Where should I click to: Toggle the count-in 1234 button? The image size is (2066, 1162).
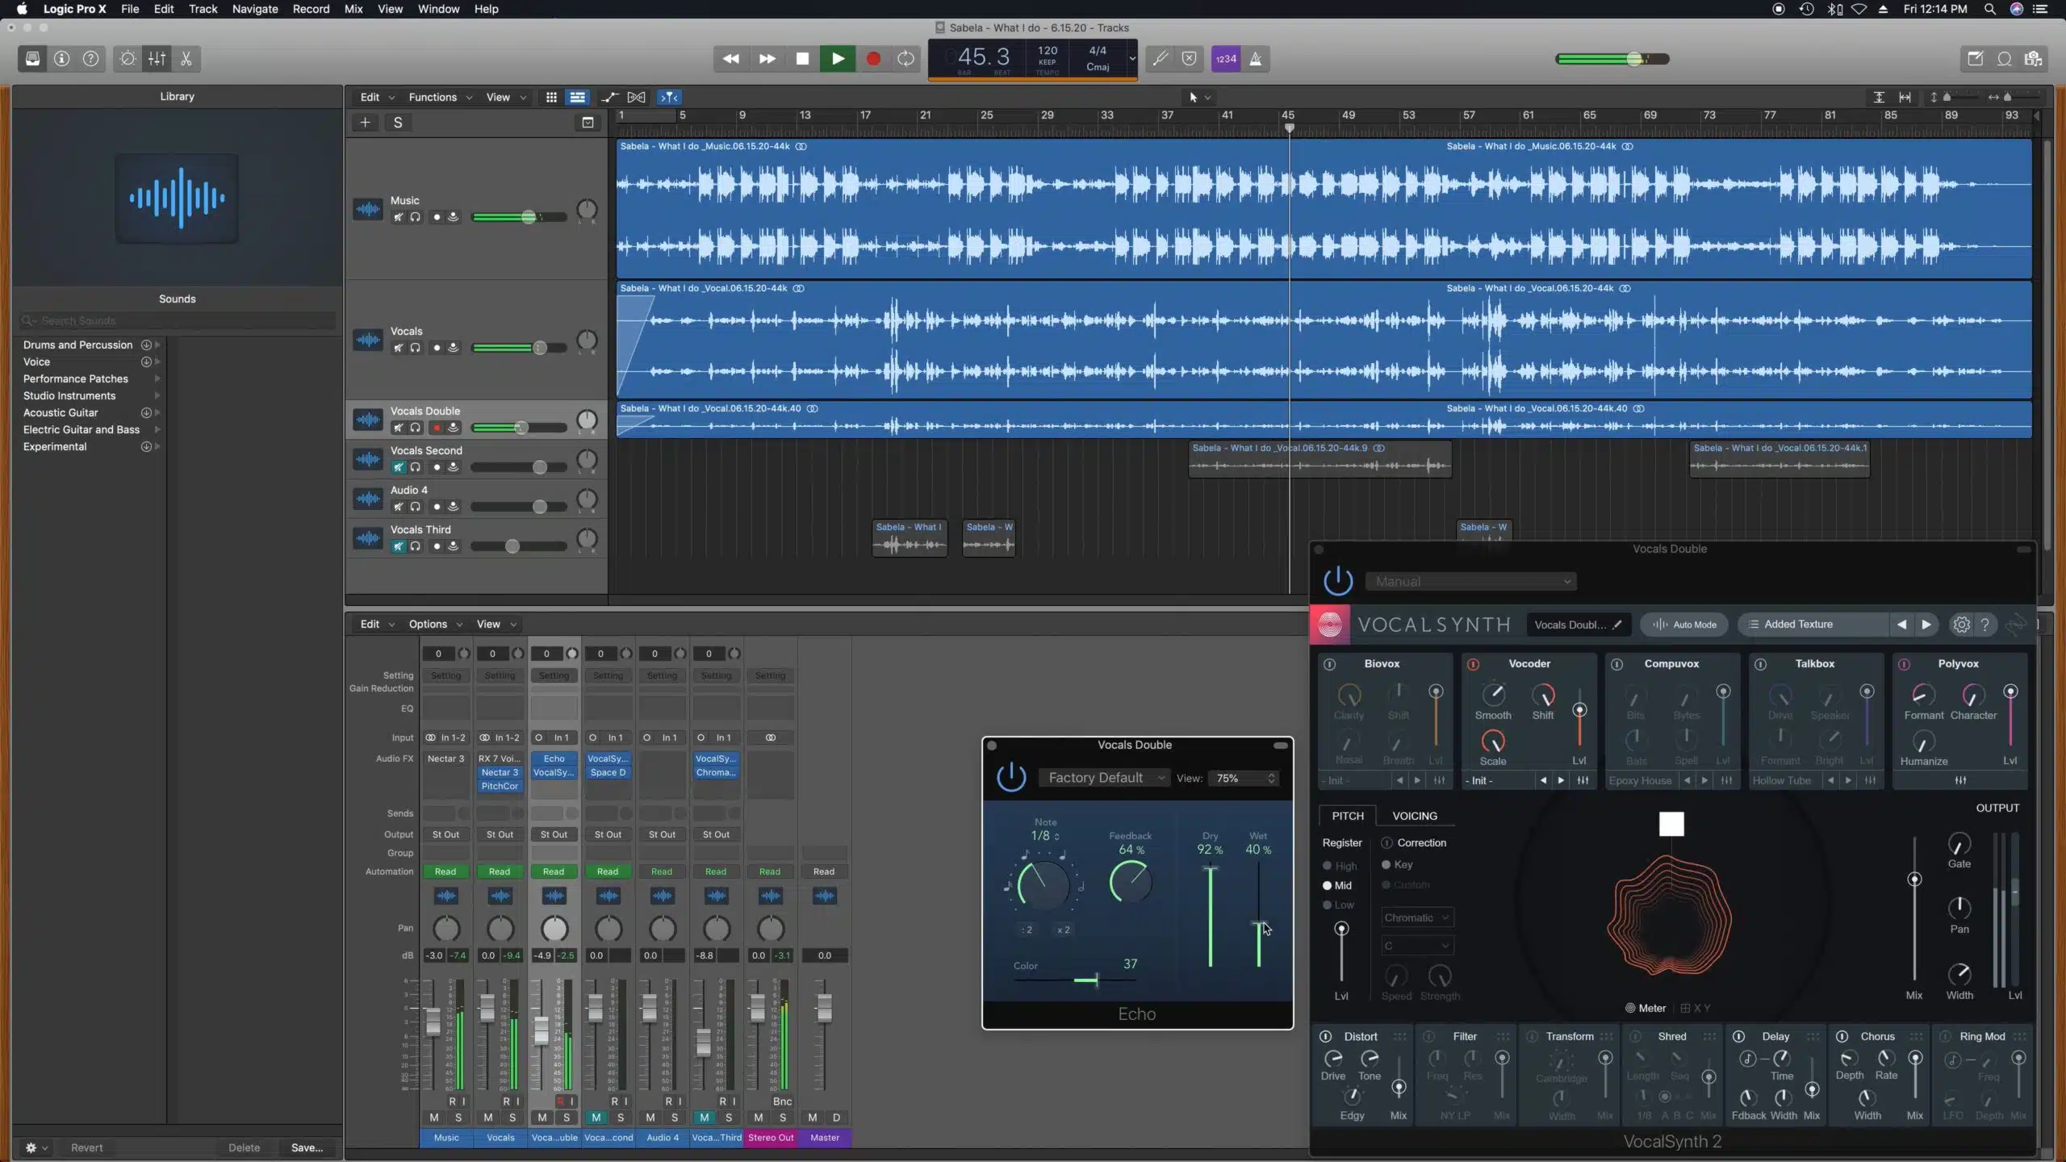point(1226,59)
